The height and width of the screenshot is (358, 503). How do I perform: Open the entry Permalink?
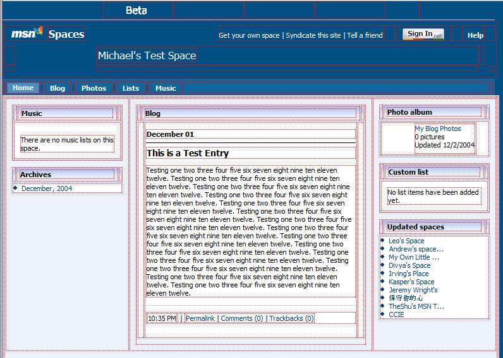[200, 318]
